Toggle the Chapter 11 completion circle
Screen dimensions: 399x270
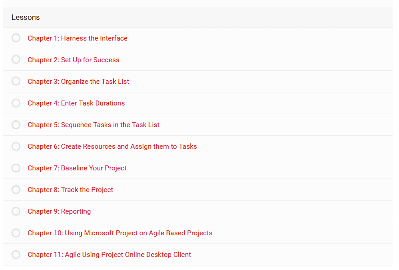click(16, 254)
